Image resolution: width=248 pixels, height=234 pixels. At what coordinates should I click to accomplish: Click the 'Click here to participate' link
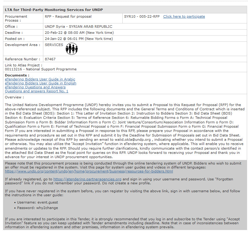click(x=184, y=16)
